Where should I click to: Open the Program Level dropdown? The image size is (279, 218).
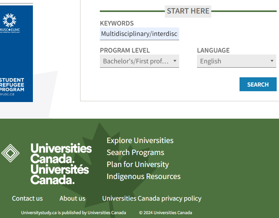tap(139, 61)
